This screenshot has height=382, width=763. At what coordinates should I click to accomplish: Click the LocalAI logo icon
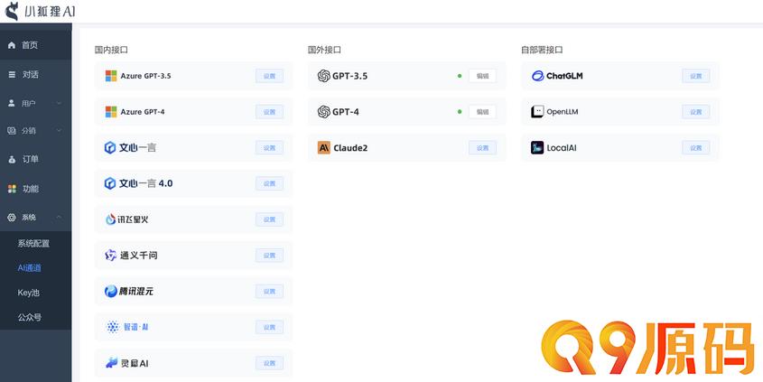tap(537, 148)
